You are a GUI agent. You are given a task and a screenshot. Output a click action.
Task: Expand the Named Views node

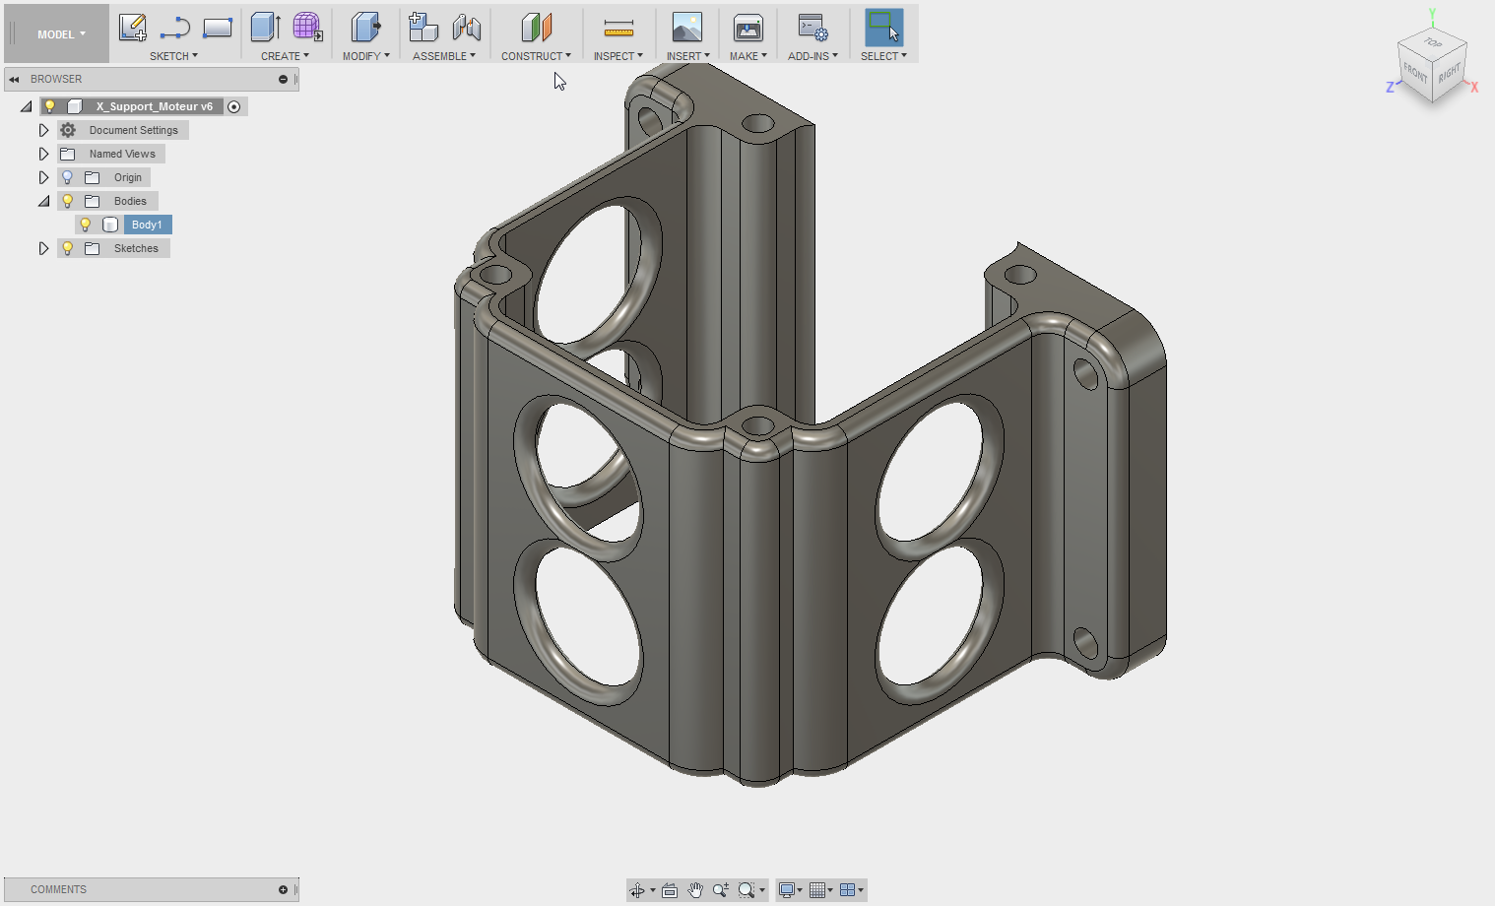coord(43,154)
